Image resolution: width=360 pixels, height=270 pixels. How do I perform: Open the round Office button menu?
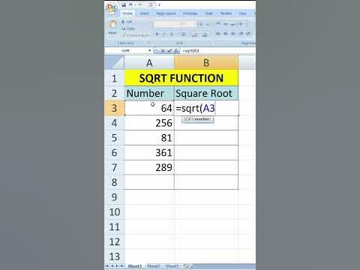[x=112, y=8]
